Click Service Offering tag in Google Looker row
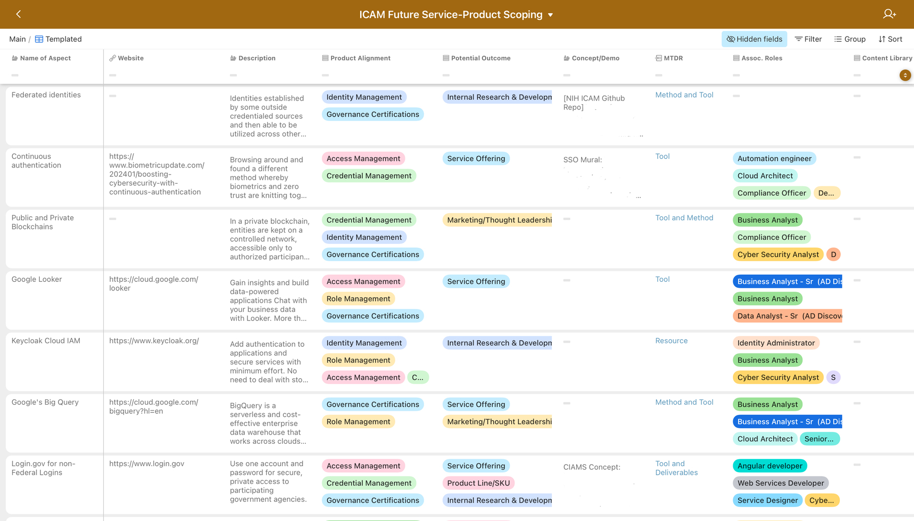 pos(476,281)
